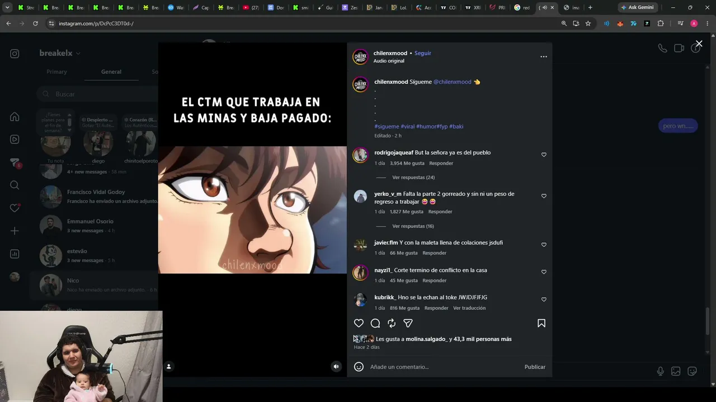This screenshot has height=402, width=716.
Task: Click the Buscar search field in messages
Action: (98, 94)
